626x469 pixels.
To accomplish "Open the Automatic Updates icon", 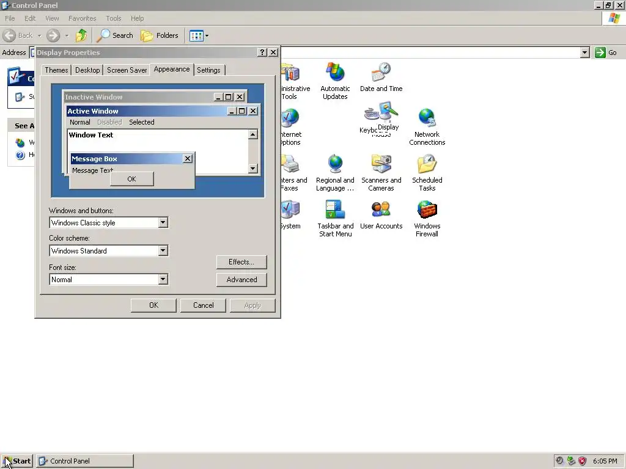I will (x=335, y=81).
